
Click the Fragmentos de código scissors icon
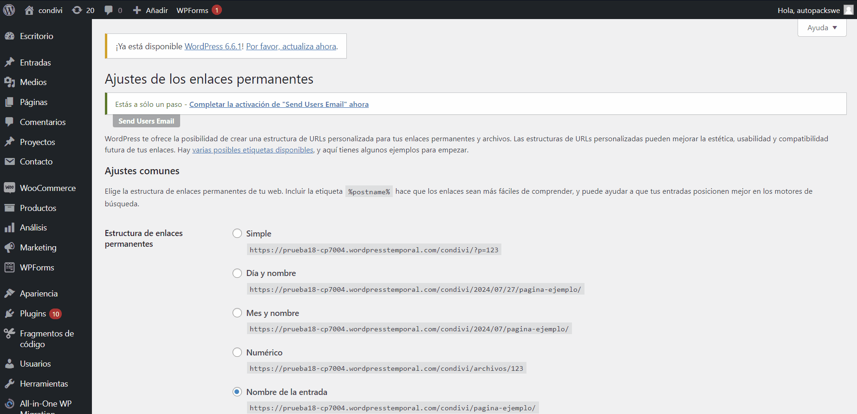pos(9,333)
